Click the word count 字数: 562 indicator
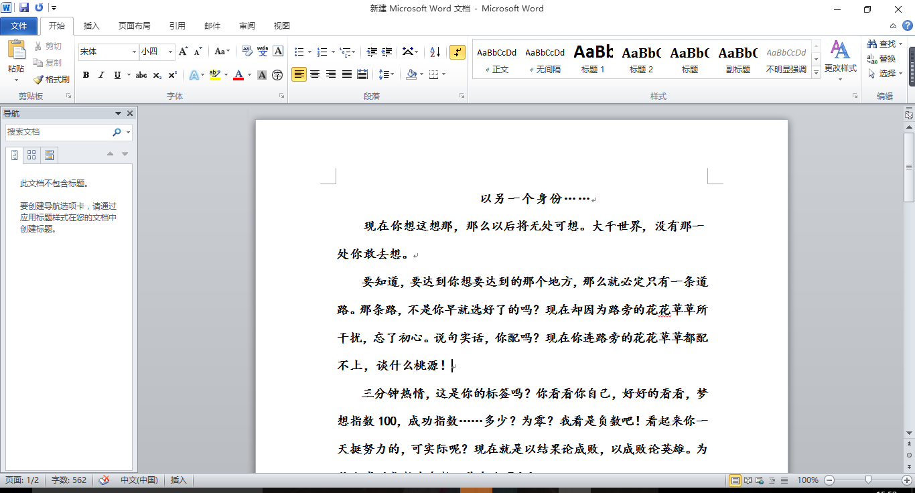This screenshot has width=915, height=493. click(69, 480)
